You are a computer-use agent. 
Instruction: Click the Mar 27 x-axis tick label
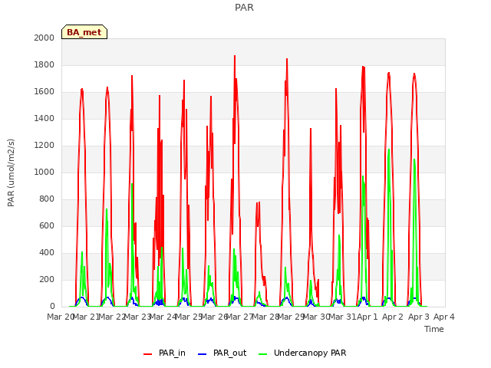(x=239, y=317)
